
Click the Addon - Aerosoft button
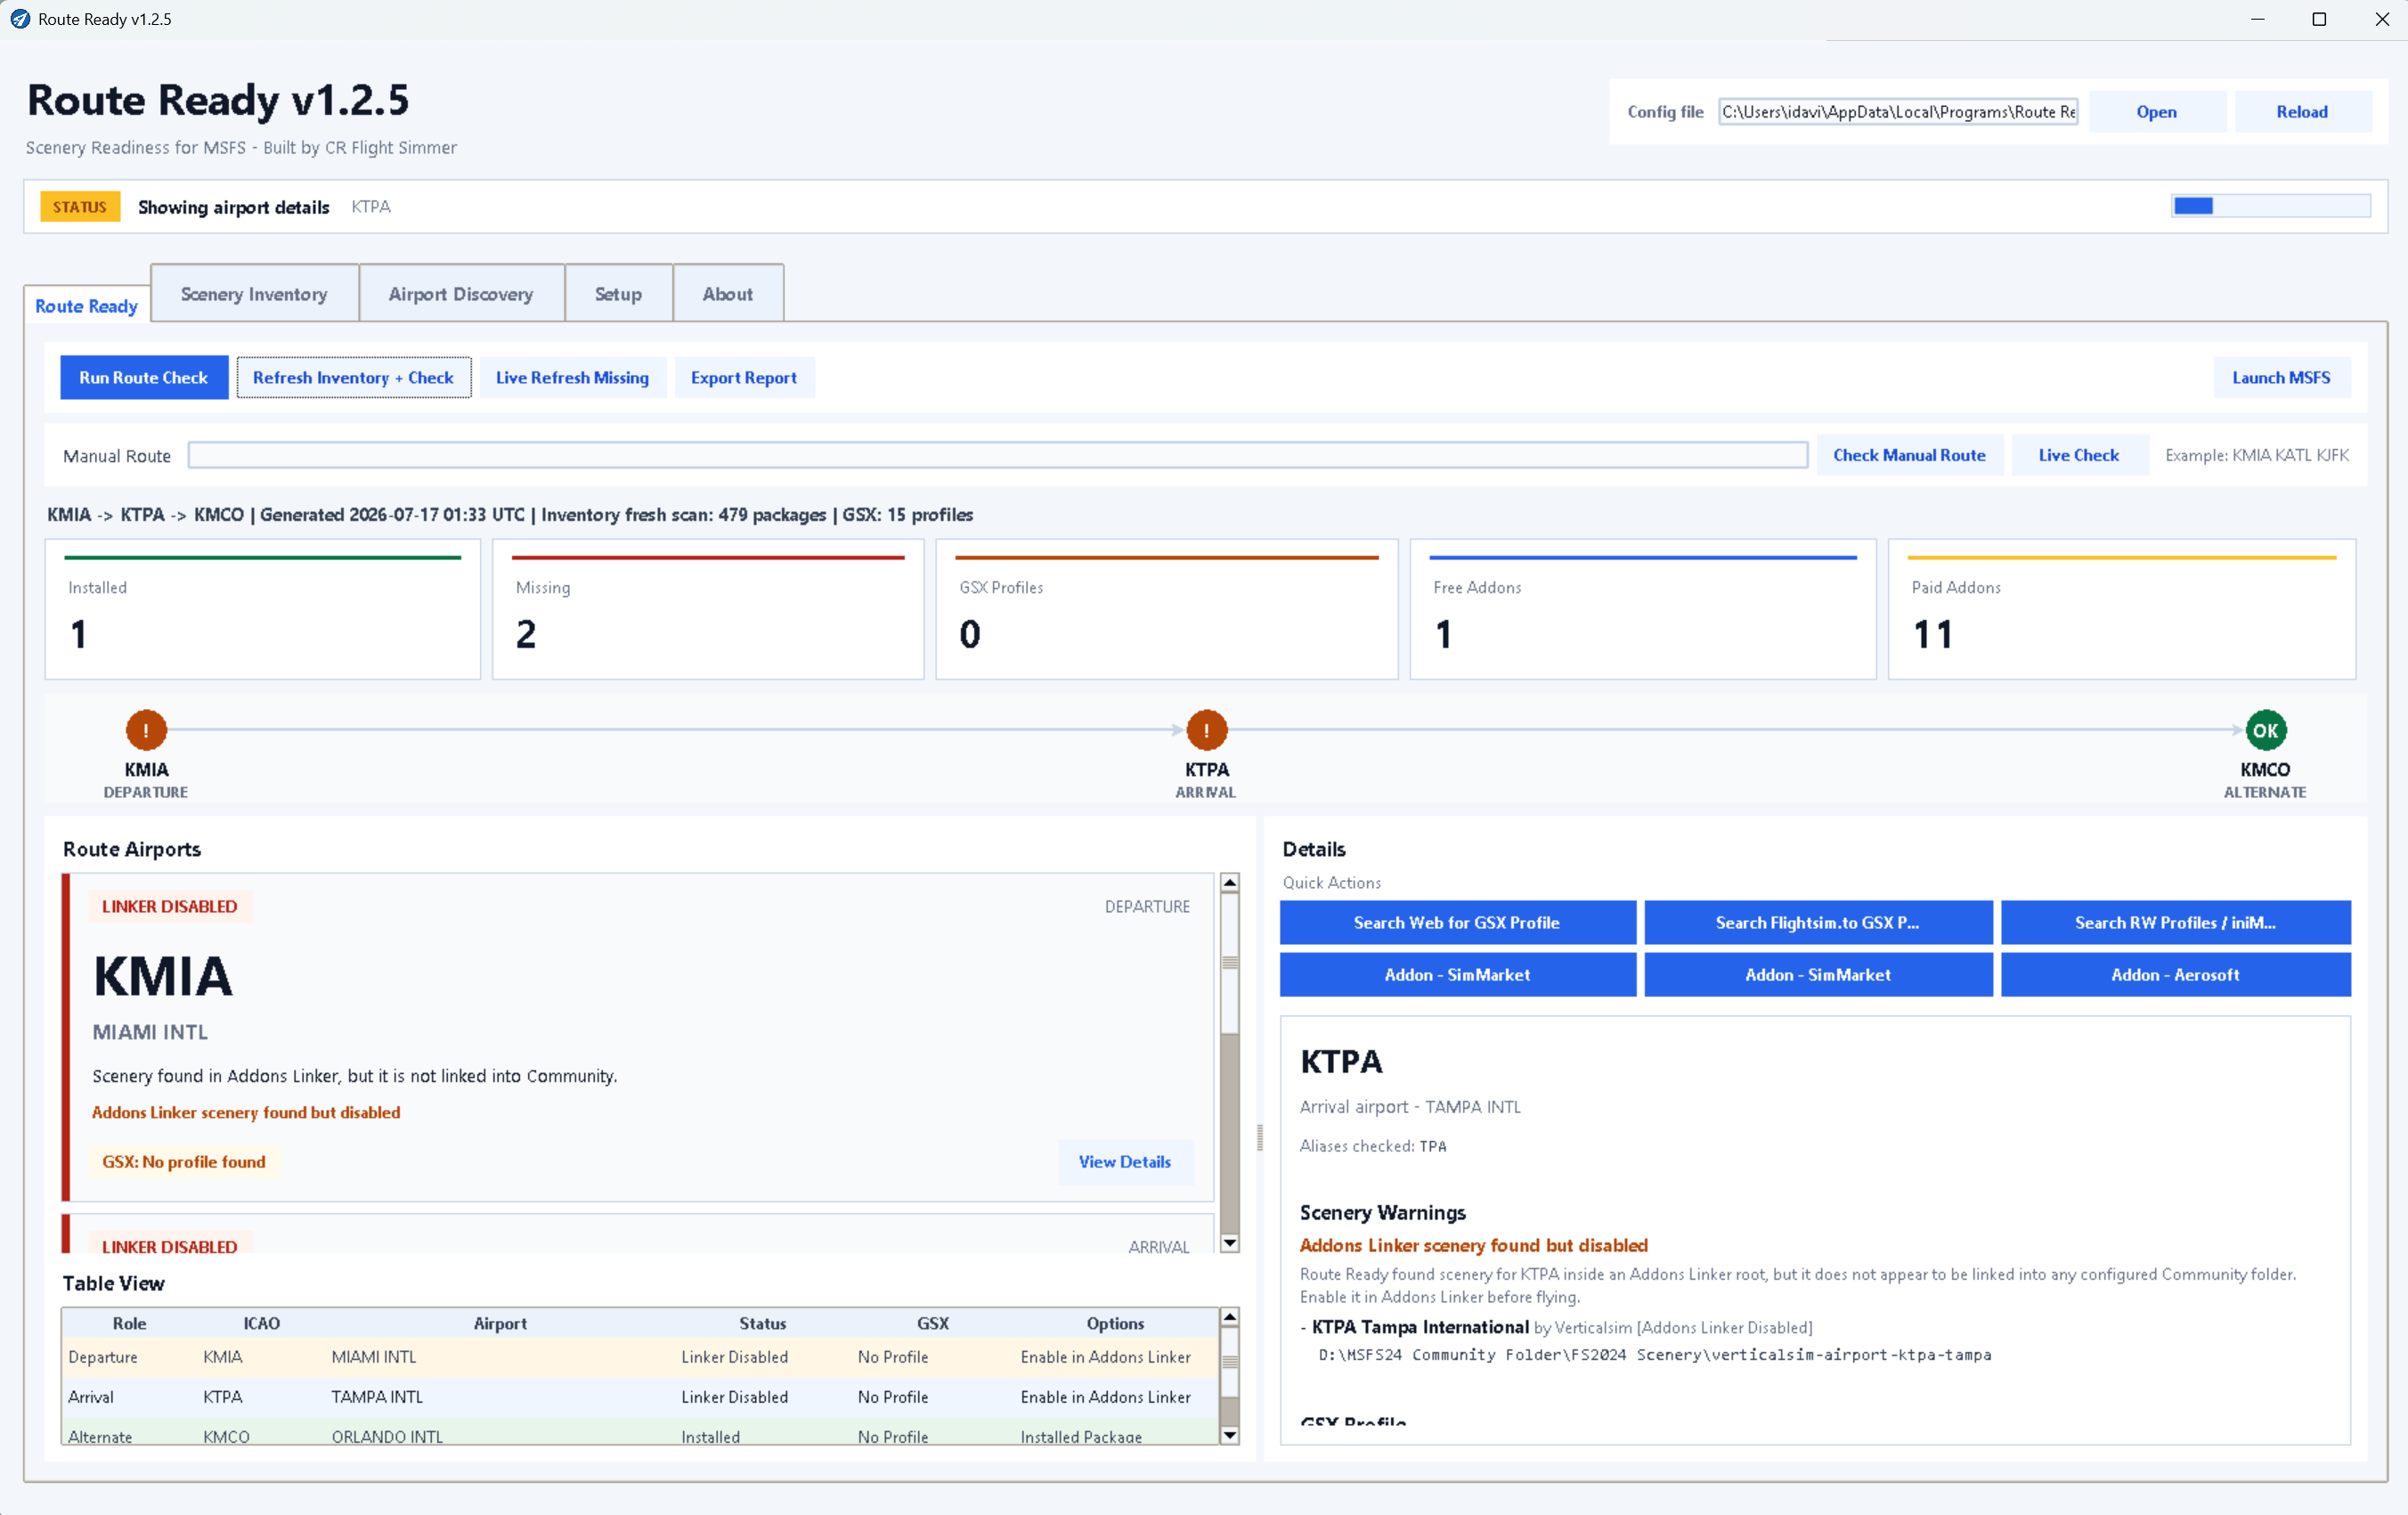coord(2175,974)
